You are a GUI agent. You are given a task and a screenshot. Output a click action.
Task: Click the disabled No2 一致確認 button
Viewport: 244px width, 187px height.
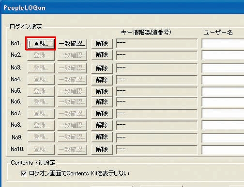coord(72,55)
